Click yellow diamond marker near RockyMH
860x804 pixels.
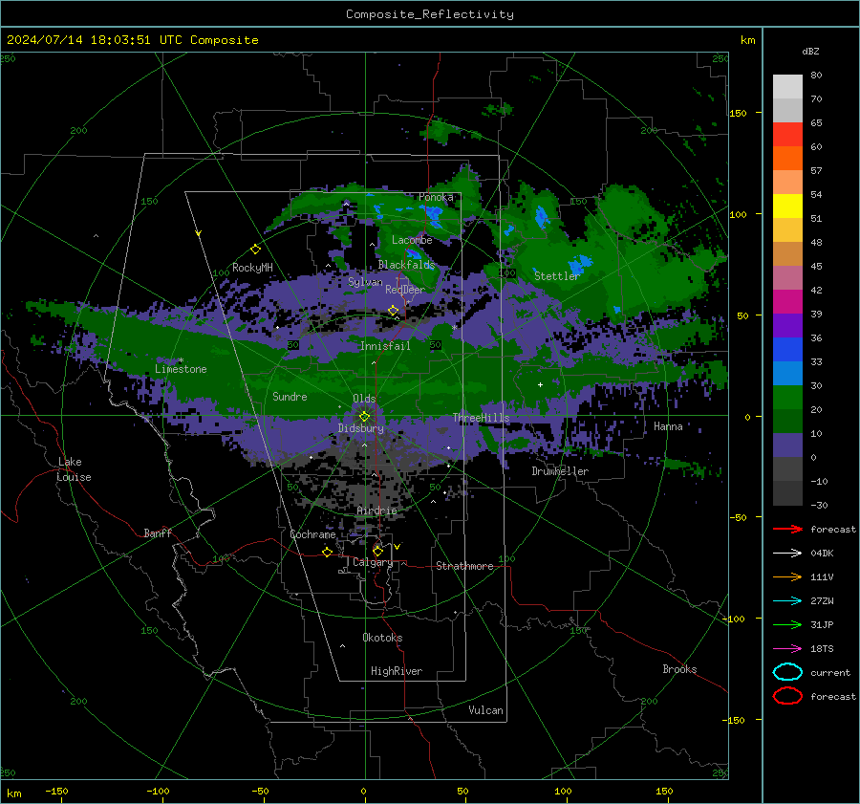click(x=255, y=250)
